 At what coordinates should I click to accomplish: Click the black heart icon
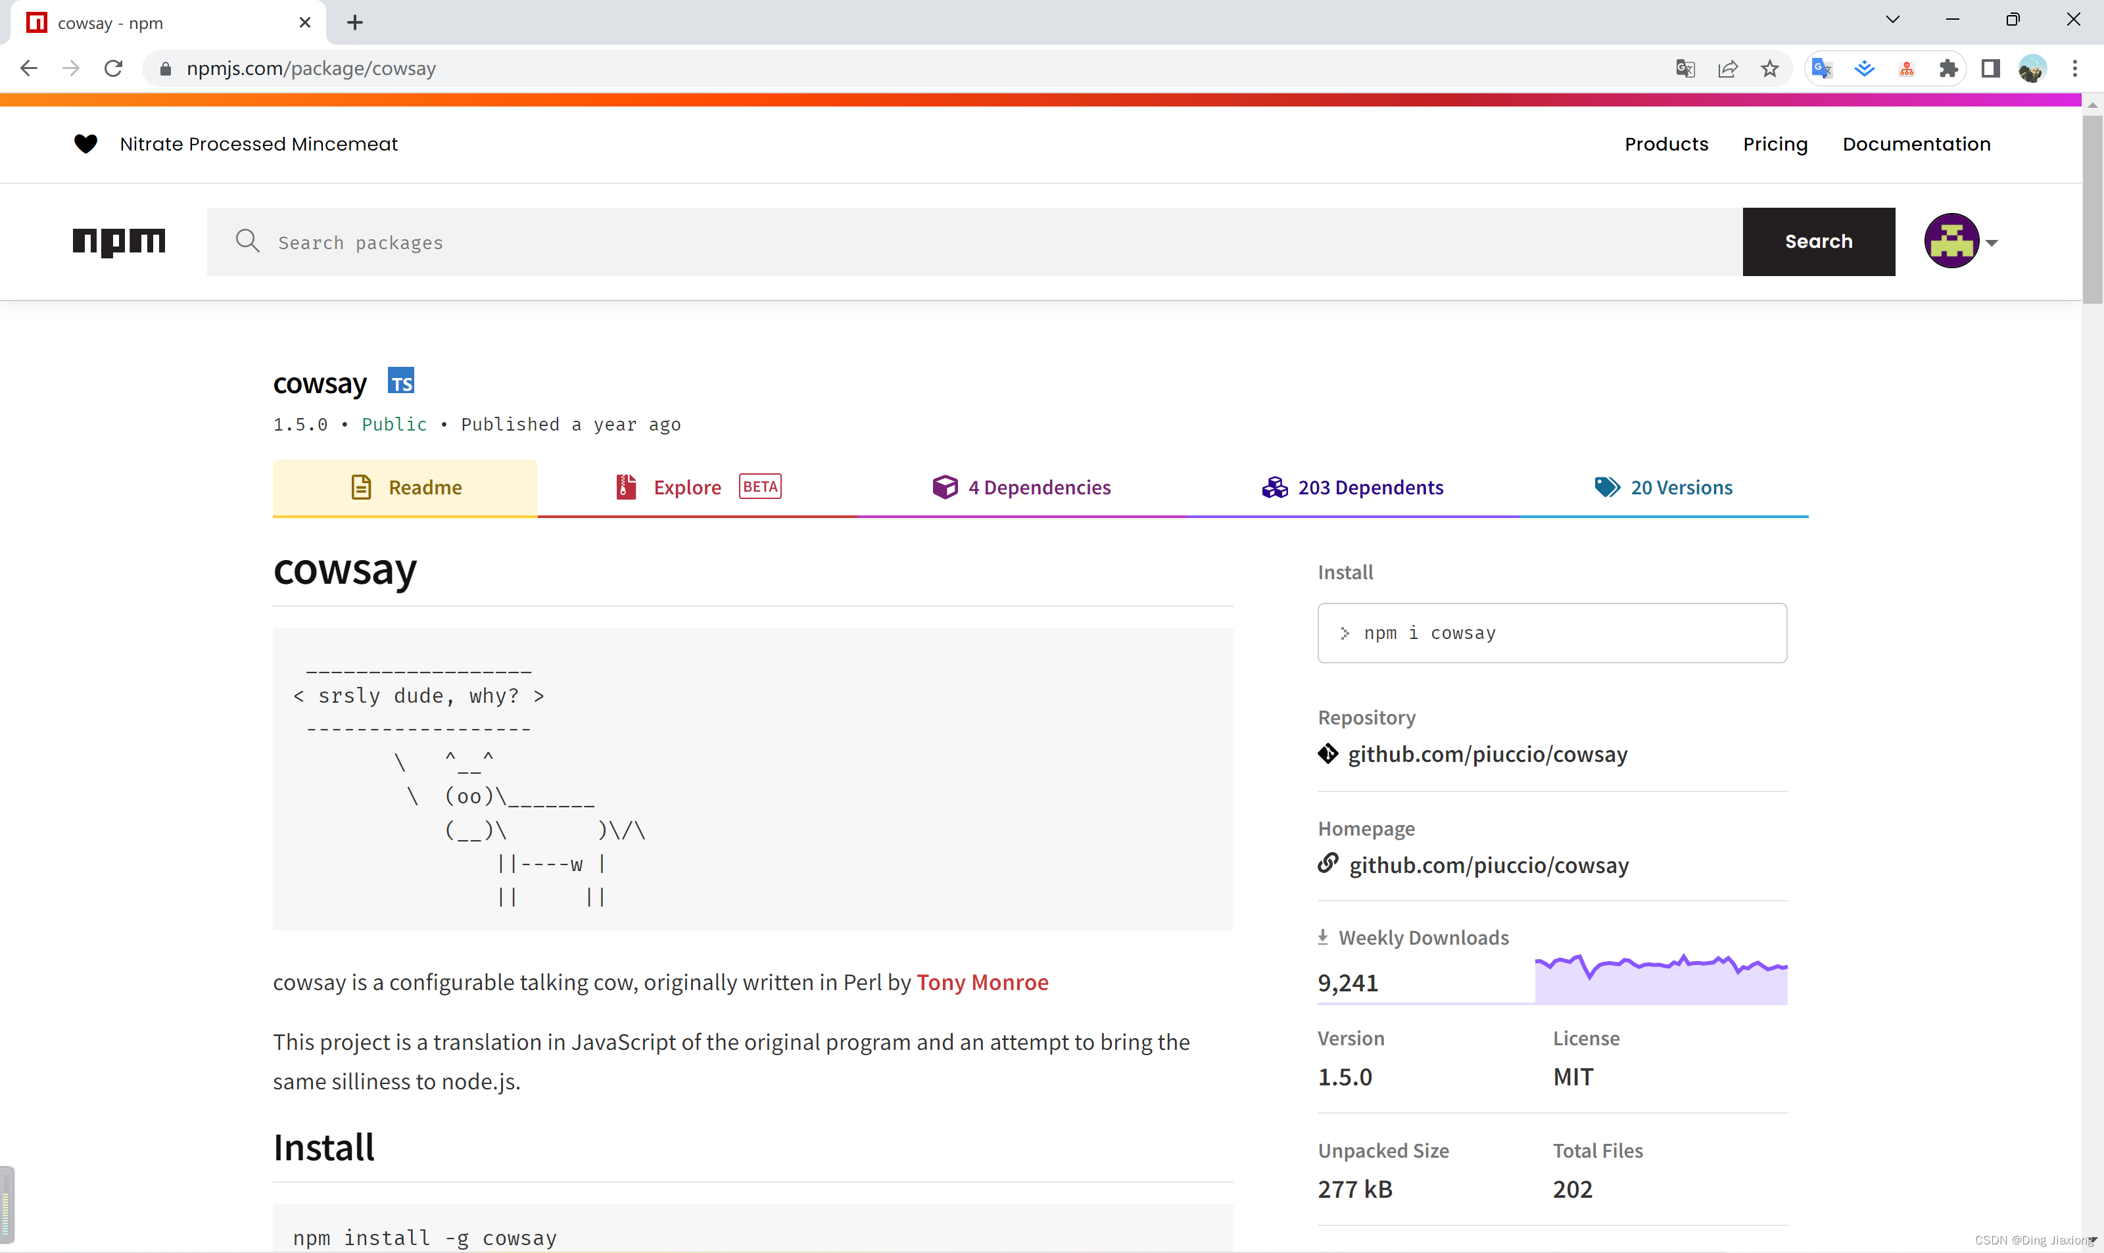tap(85, 145)
